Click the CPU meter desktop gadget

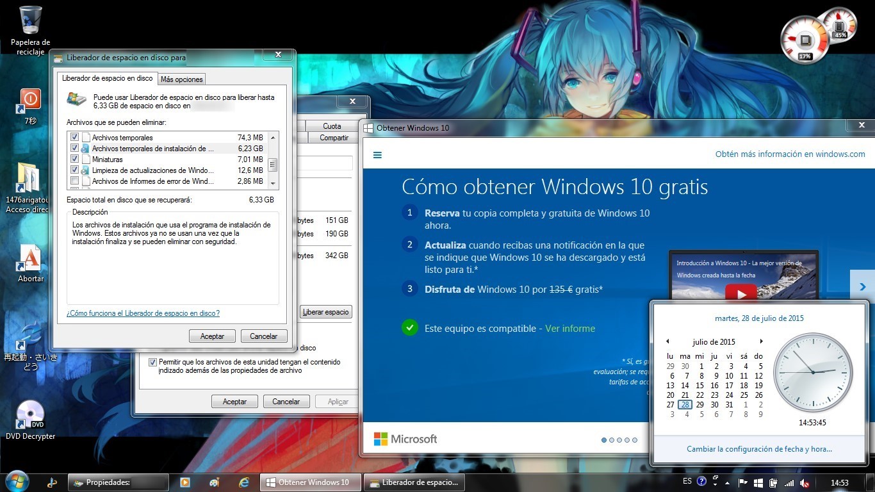(805, 40)
